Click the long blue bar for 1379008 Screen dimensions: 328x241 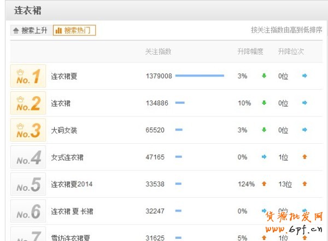click(x=200, y=76)
